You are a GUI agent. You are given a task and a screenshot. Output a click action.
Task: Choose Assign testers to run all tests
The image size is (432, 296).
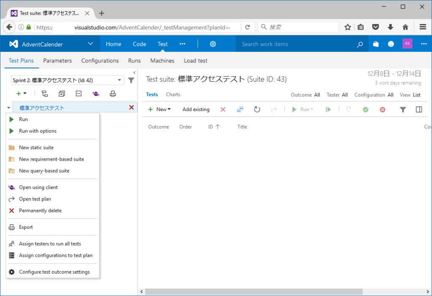pos(52,244)
